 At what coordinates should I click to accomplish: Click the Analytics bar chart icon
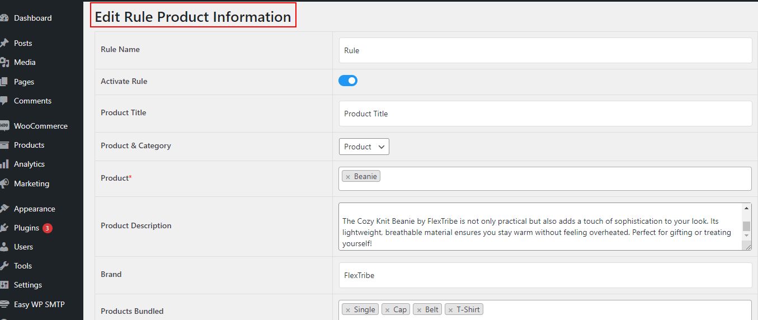pyautogui.click(x=4, y=164)
